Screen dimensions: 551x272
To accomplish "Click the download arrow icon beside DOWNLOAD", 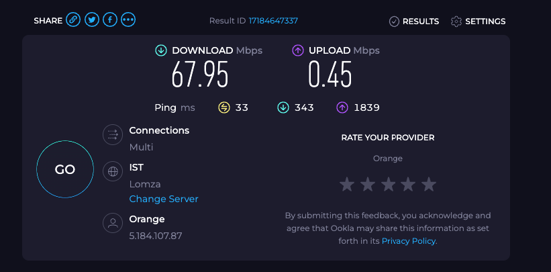I will point(161,50).
